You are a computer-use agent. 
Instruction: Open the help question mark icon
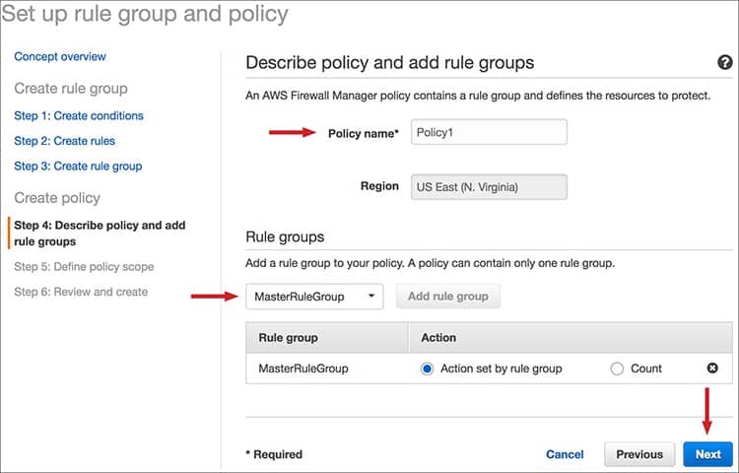(x=725, y=62)
